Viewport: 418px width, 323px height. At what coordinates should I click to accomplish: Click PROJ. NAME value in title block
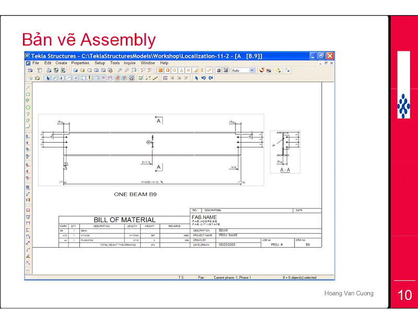click(x=228, y=235)
